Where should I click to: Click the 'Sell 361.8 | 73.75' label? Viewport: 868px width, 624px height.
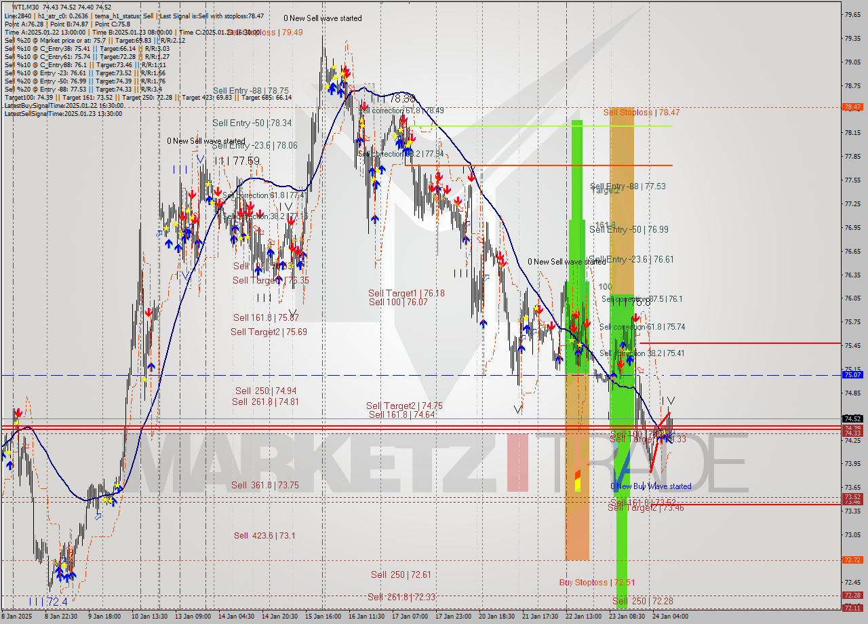tap(265, 485)
